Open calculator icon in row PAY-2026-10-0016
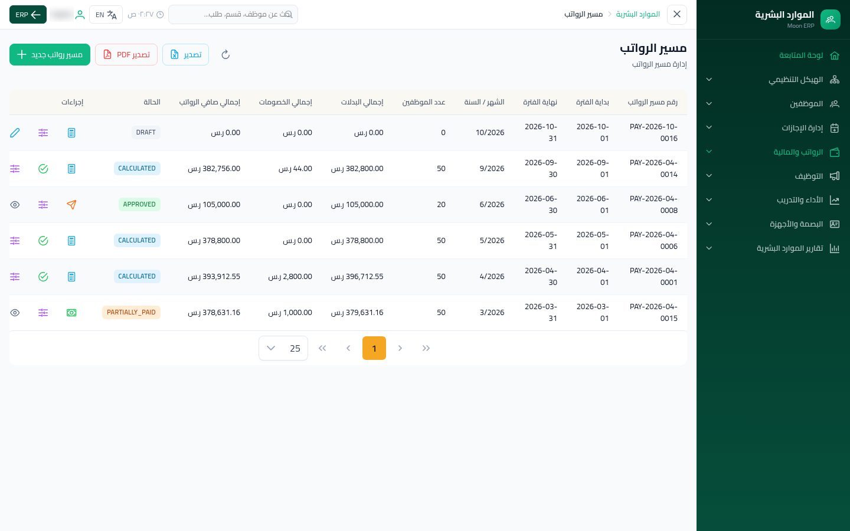Image resolution: width=850 pixels, height=531 pixels. [x=71, y=133]
